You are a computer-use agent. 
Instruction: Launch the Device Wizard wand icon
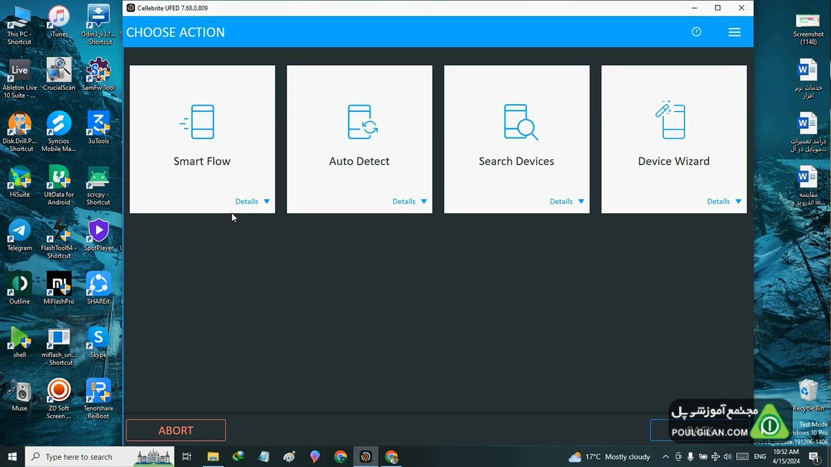click(x=670, y=120)
